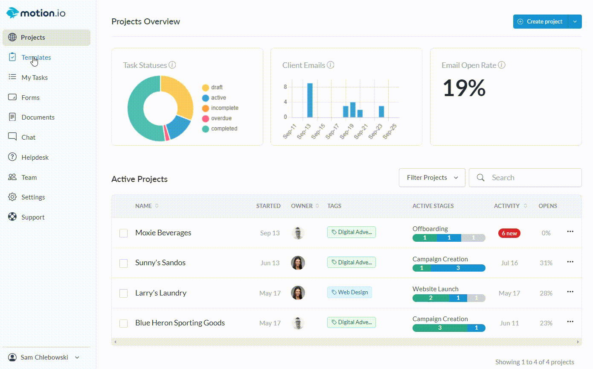Click the Create project button
This screenshot has height=369, width=593.
(x=541, y=22)
